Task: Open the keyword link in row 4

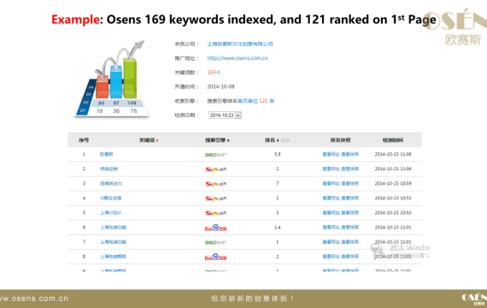Action: click(110, 198)
